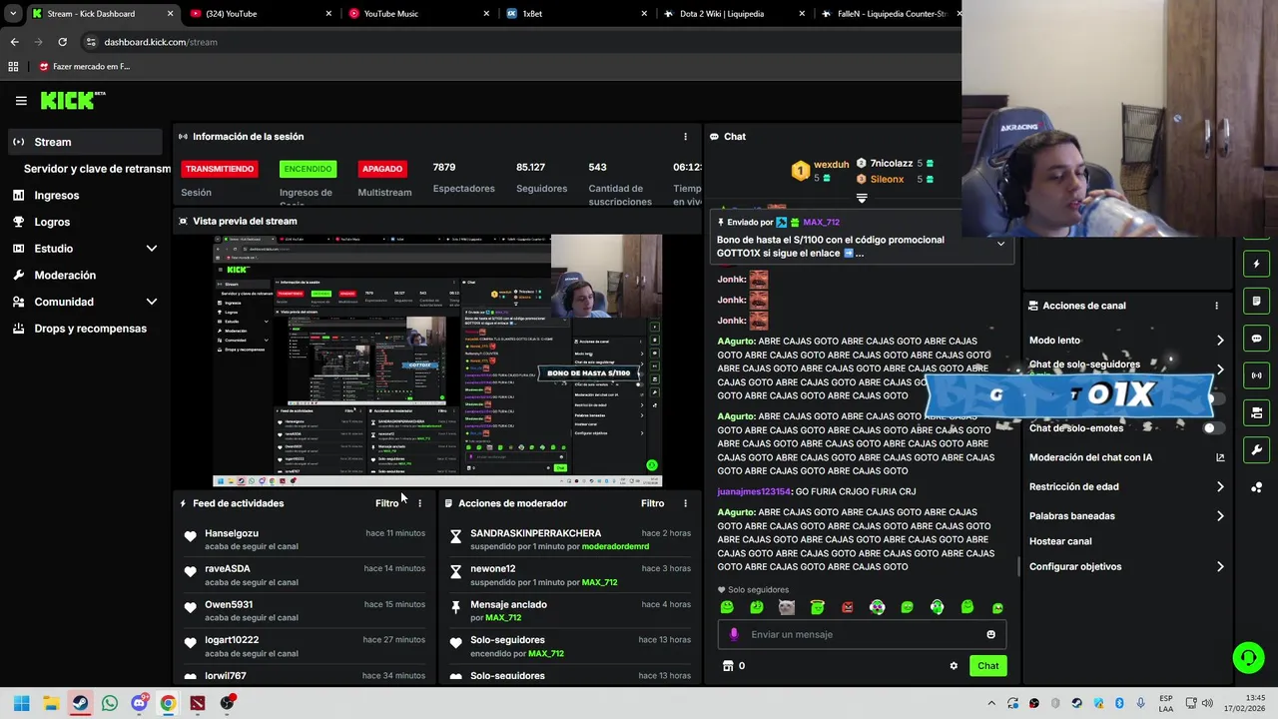This screenshot has width=1278, height=719.
Task: Expand the chat leaderboard down arrow
Action: 862,198
